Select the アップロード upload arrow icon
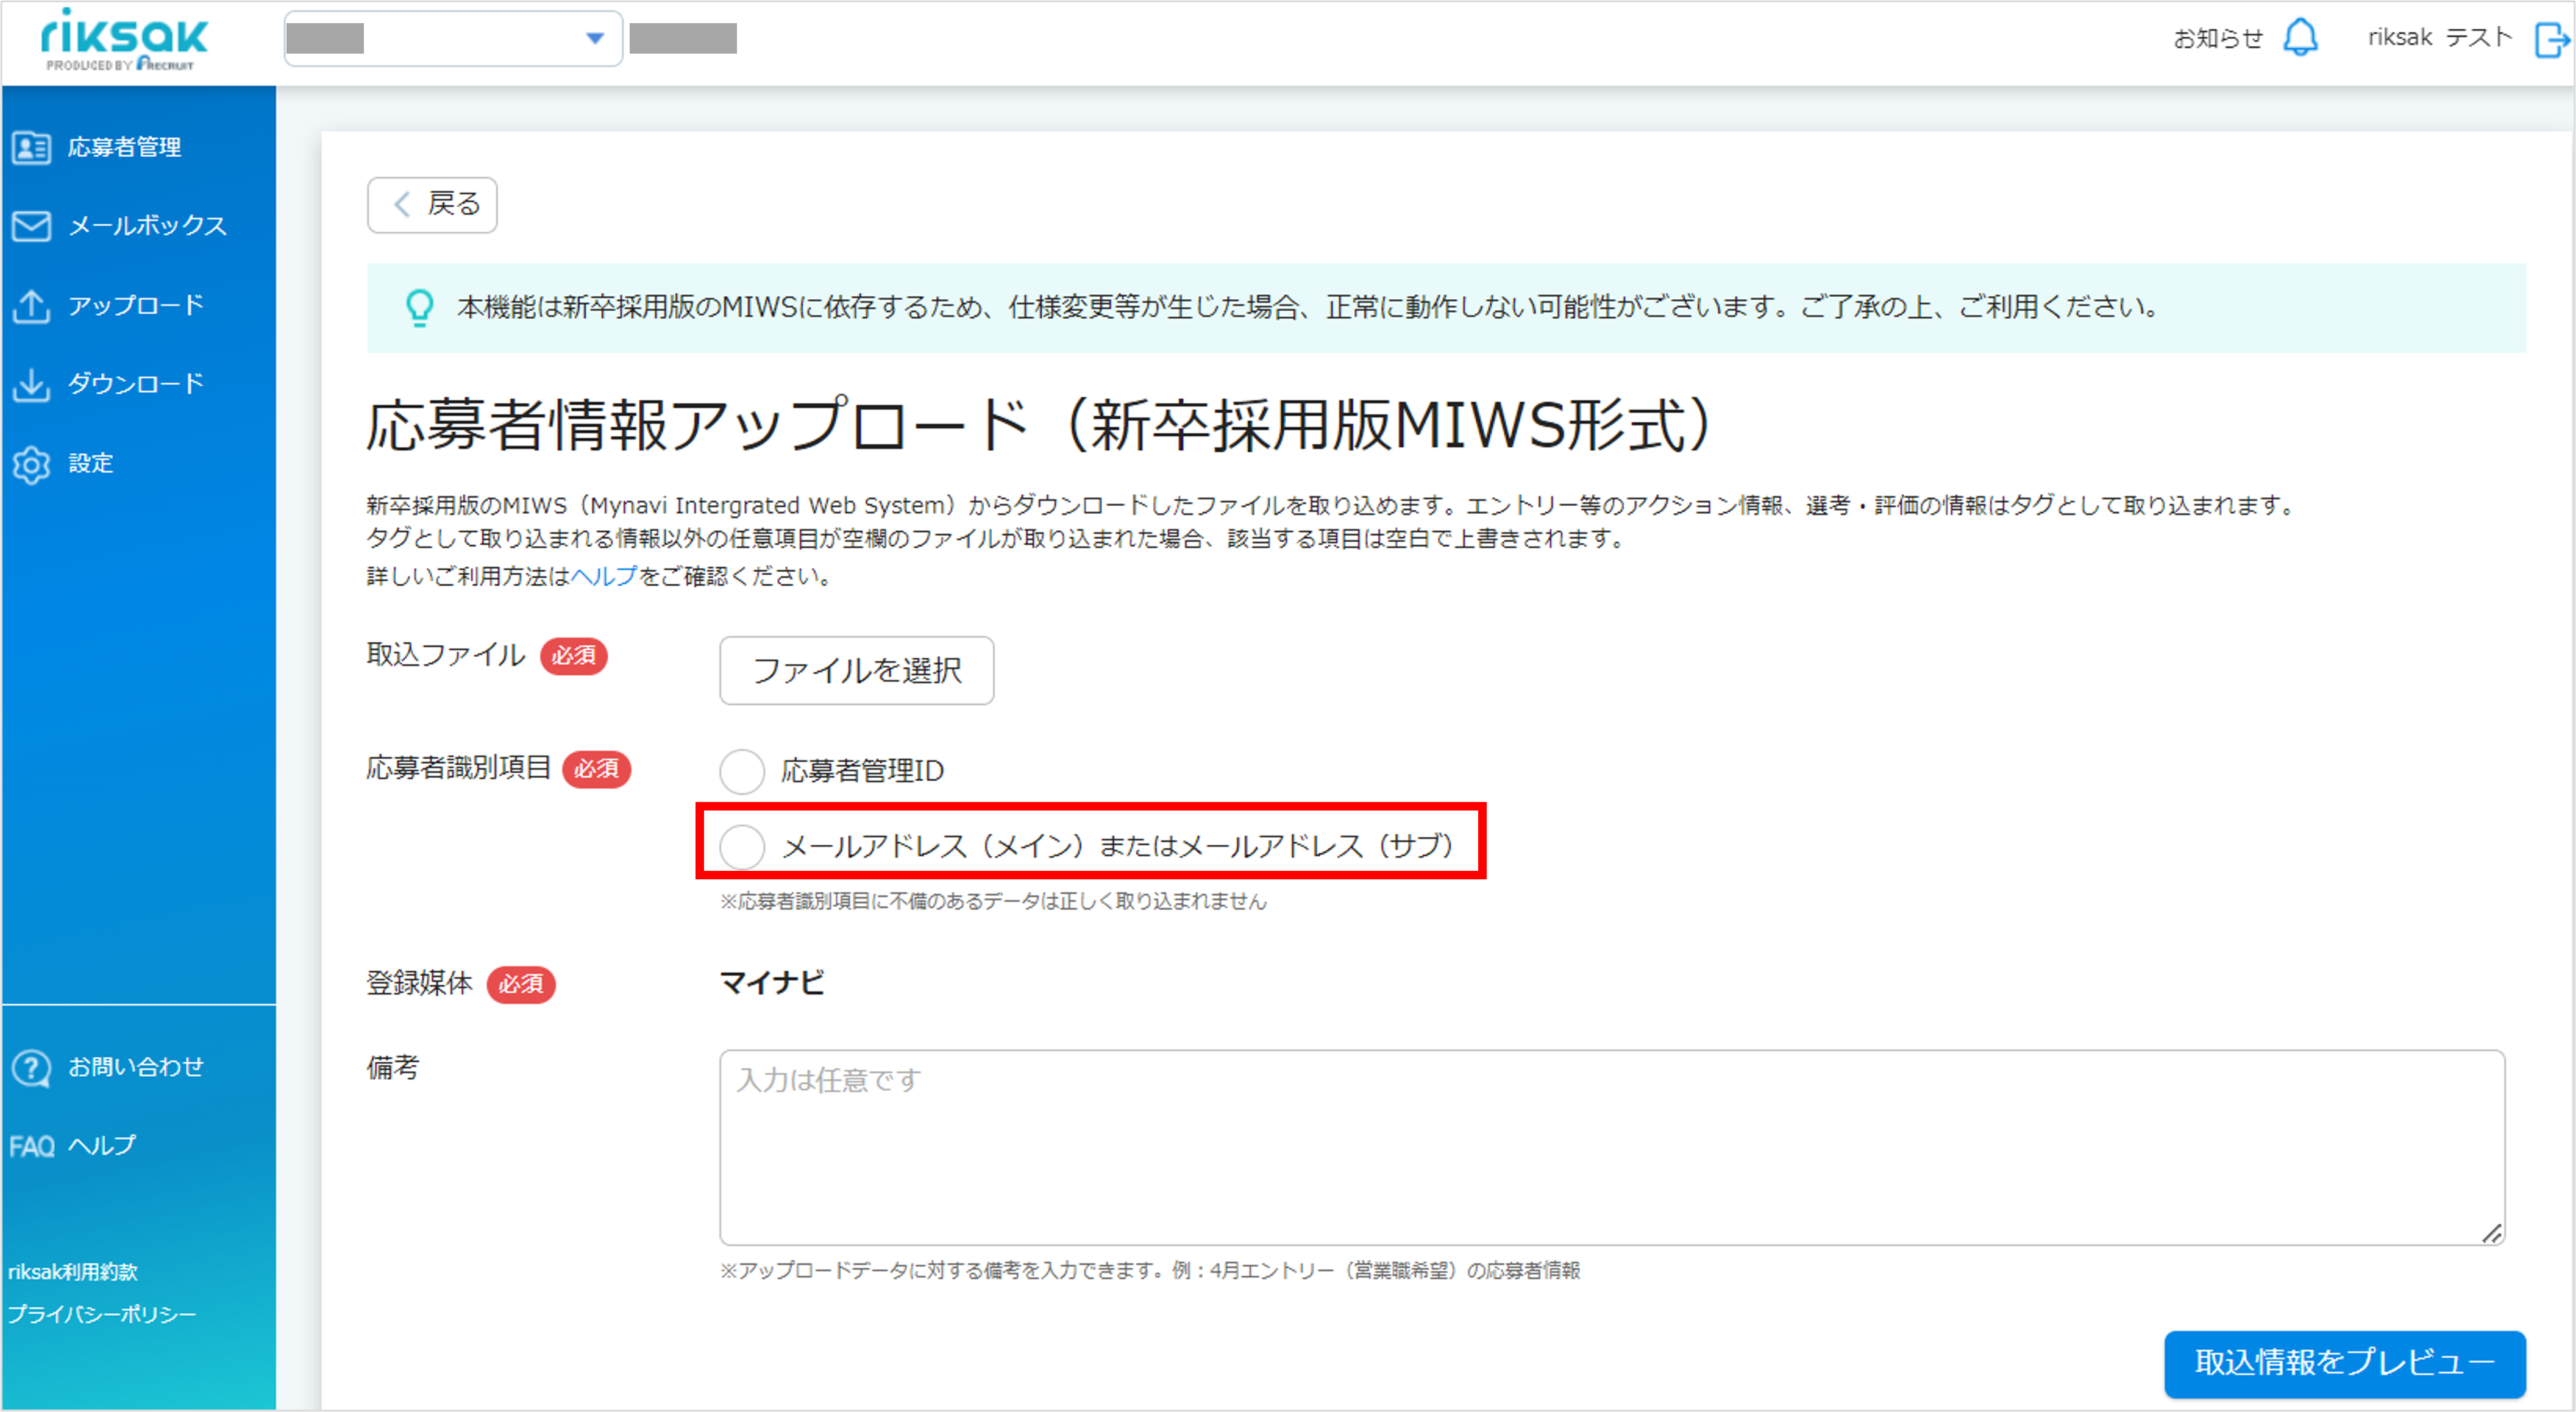2576x1412 pixels. (32, 305)
